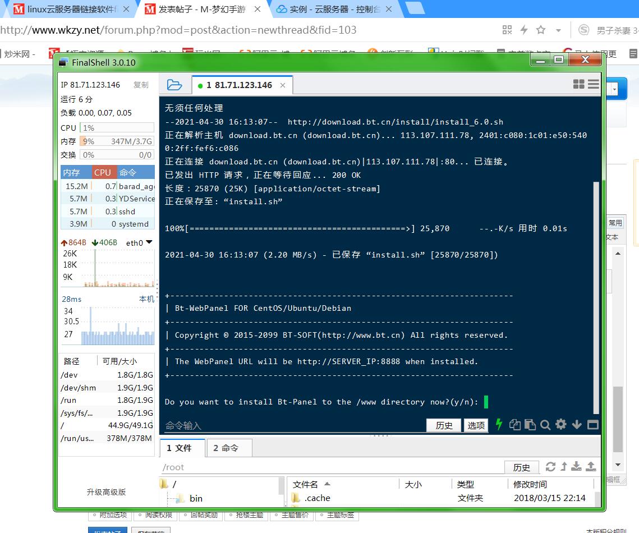Click the copy icon in terminal toolbar
Screen dimensions: 639x533
[514, 425]
